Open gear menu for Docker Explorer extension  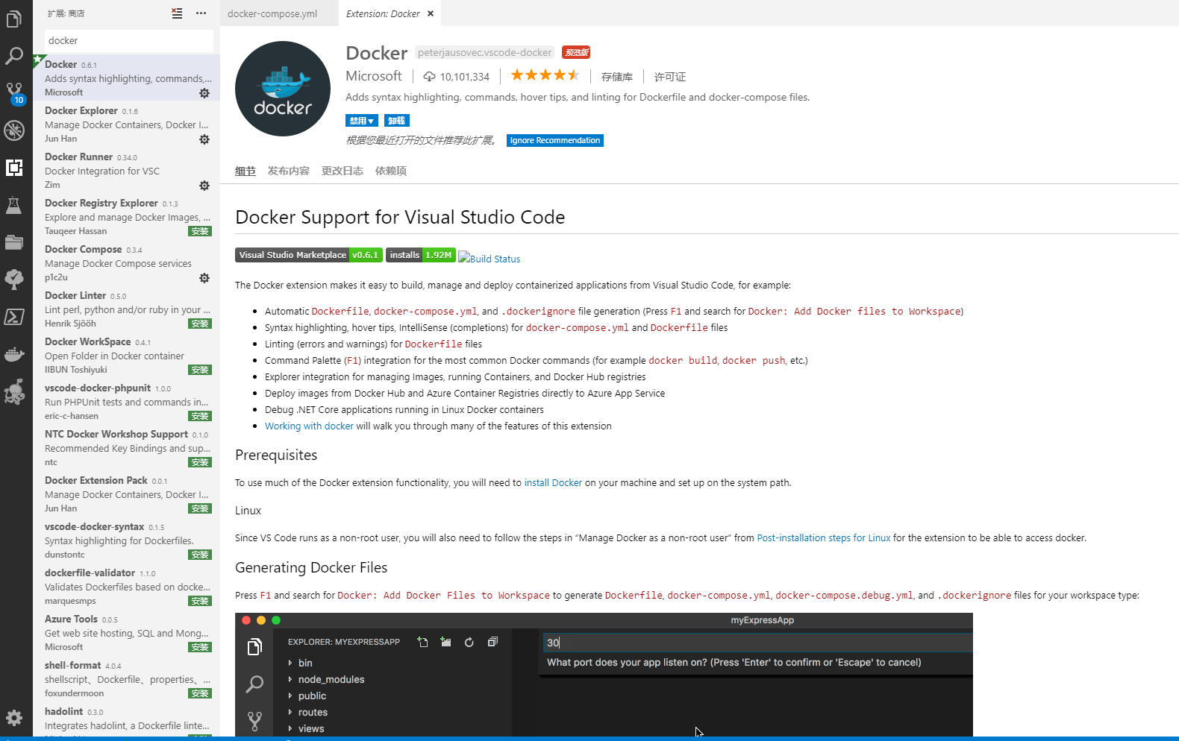[x=204, y=139]
